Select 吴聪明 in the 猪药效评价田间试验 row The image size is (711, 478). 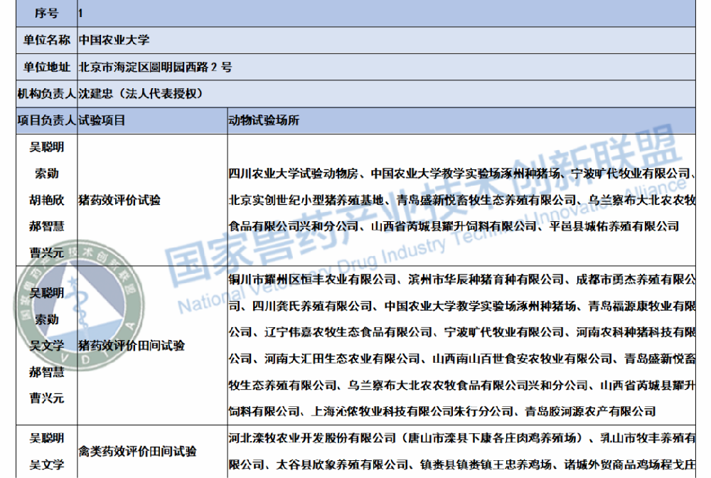click(47, 293)
